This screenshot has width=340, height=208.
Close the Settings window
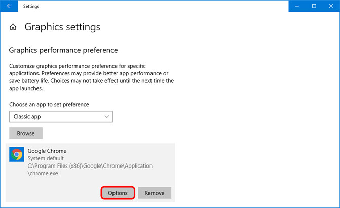pyautogui.click(x=331, y=6)
